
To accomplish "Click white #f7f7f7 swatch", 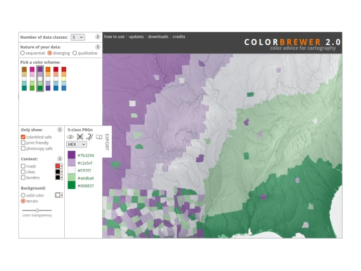I will coord(72,170).
